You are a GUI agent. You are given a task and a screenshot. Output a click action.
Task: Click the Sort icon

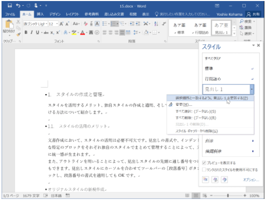point(156,24)
